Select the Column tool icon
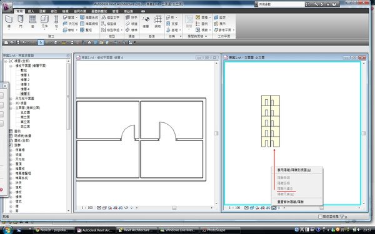 click(x=56, y=21)
